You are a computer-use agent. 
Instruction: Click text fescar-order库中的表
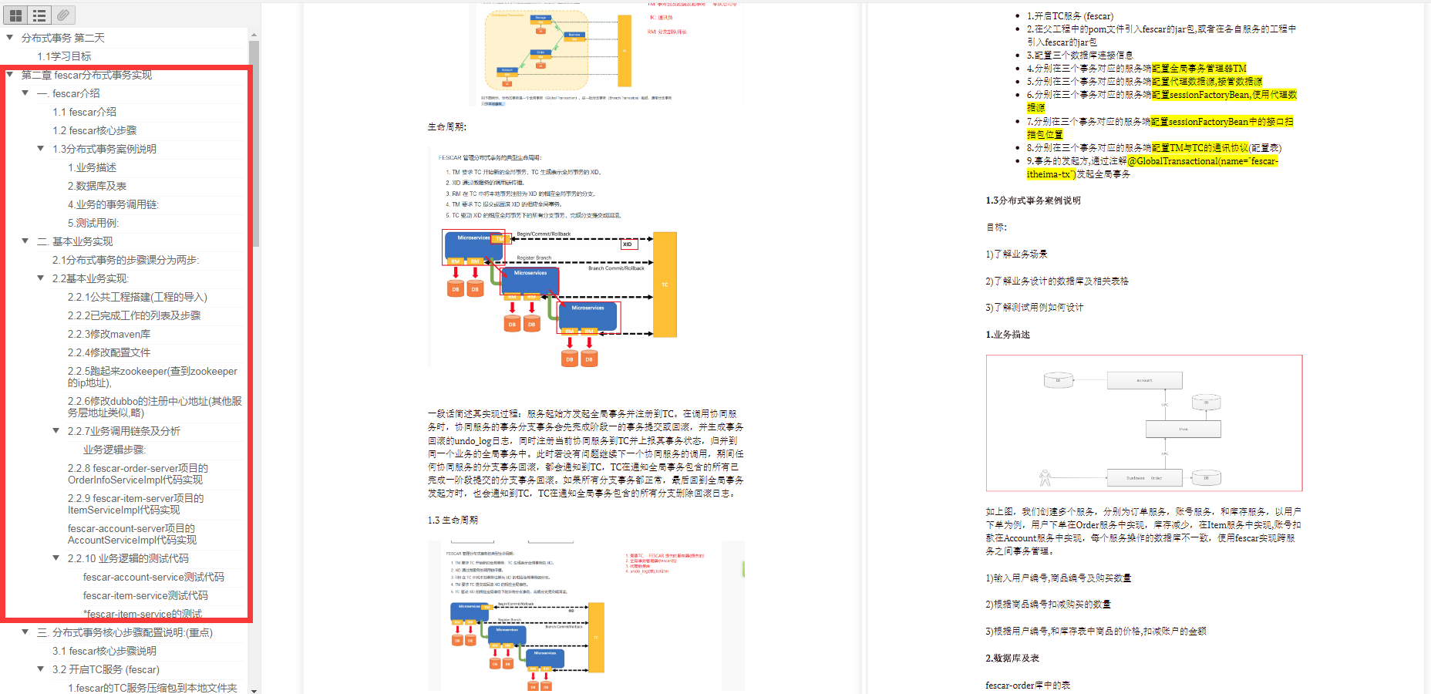click(1028, 685)
